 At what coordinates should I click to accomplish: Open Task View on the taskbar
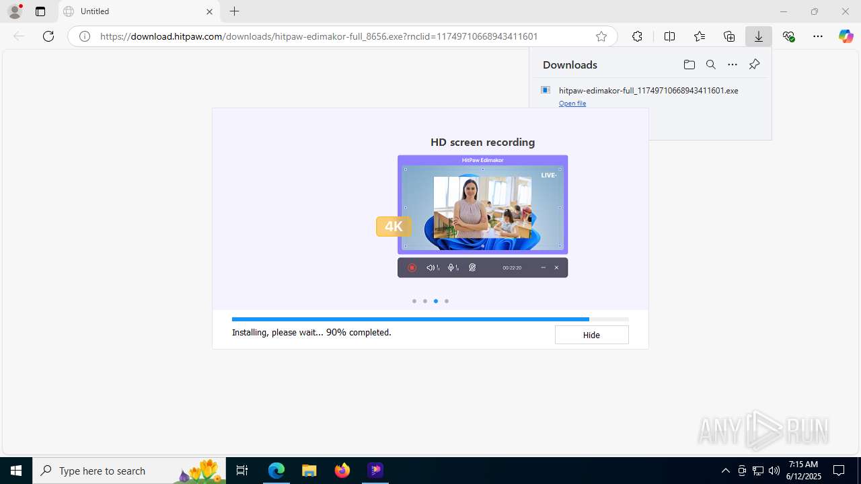(x=242, y=471)
